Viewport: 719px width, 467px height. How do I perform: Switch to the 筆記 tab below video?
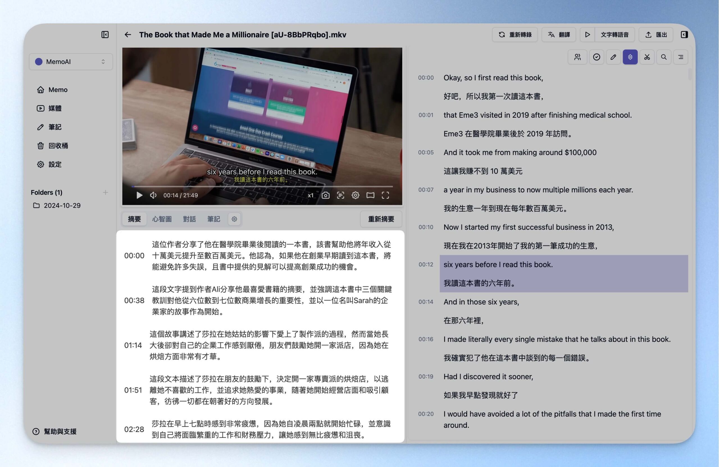pos(213,219)
